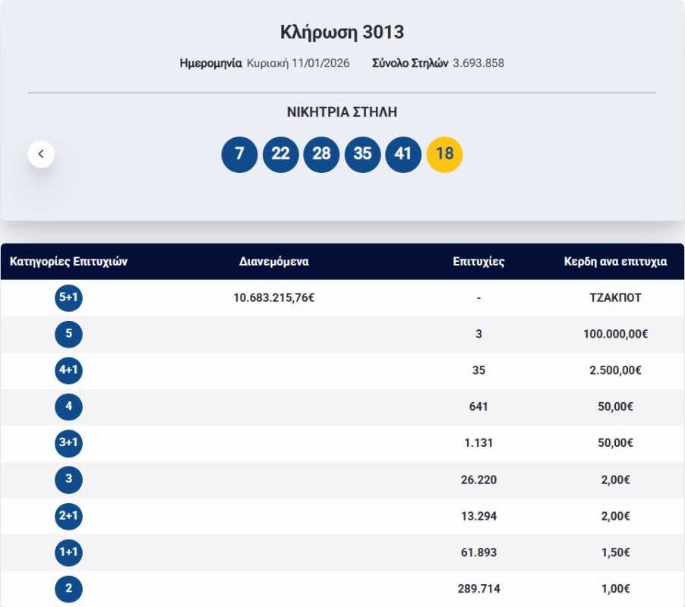Click winning number ball 35

(x=362, y=154)
